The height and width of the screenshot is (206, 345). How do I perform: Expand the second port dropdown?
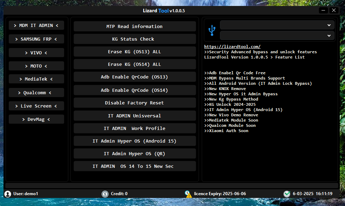pyautogui.click(x=277, y=36)
